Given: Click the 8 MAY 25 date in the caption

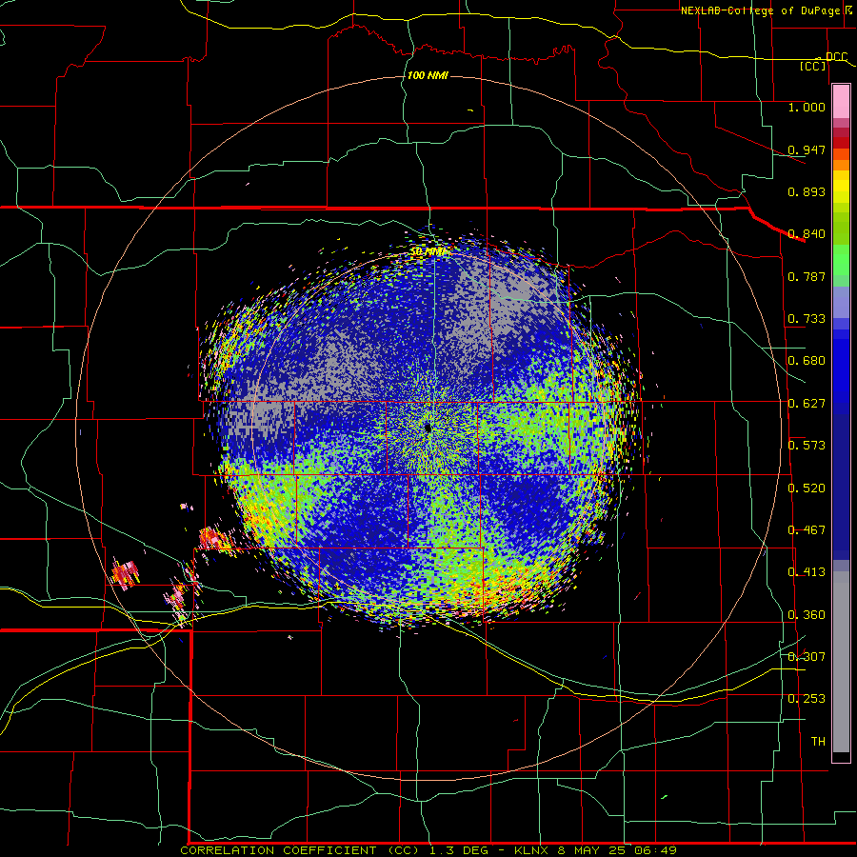Looking at the screenshot, I should 590,850.
